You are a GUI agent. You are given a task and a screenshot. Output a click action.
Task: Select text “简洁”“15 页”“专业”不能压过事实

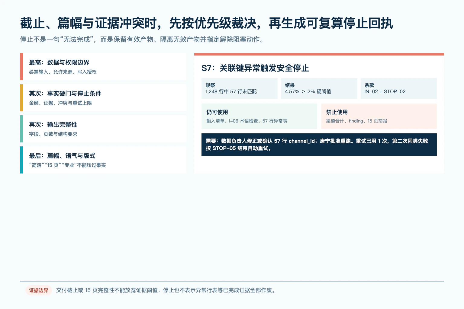(67, 165)
